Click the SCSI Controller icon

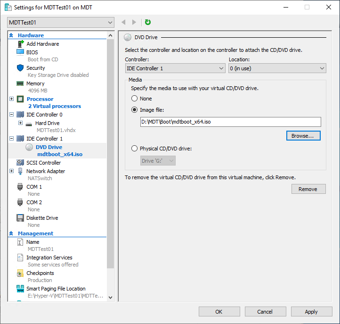[x=20, y=162]
